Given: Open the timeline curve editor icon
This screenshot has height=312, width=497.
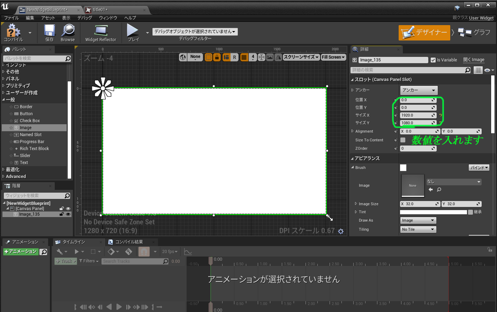Looking at the screenshot, I should tap(188, 252).
